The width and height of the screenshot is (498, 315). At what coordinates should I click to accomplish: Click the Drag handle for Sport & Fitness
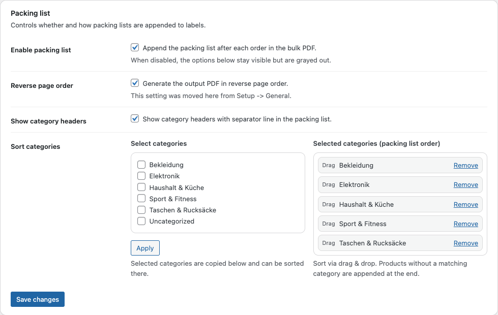pyautogui.click(x=329, y=224)
